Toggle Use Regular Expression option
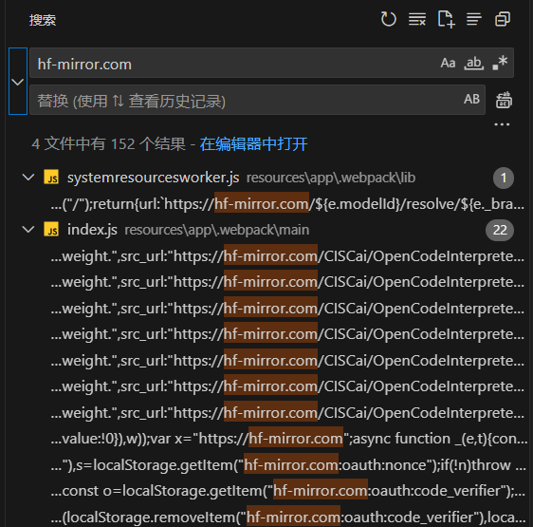Viewport: 533px width, 527px height. tap(500, 63)
